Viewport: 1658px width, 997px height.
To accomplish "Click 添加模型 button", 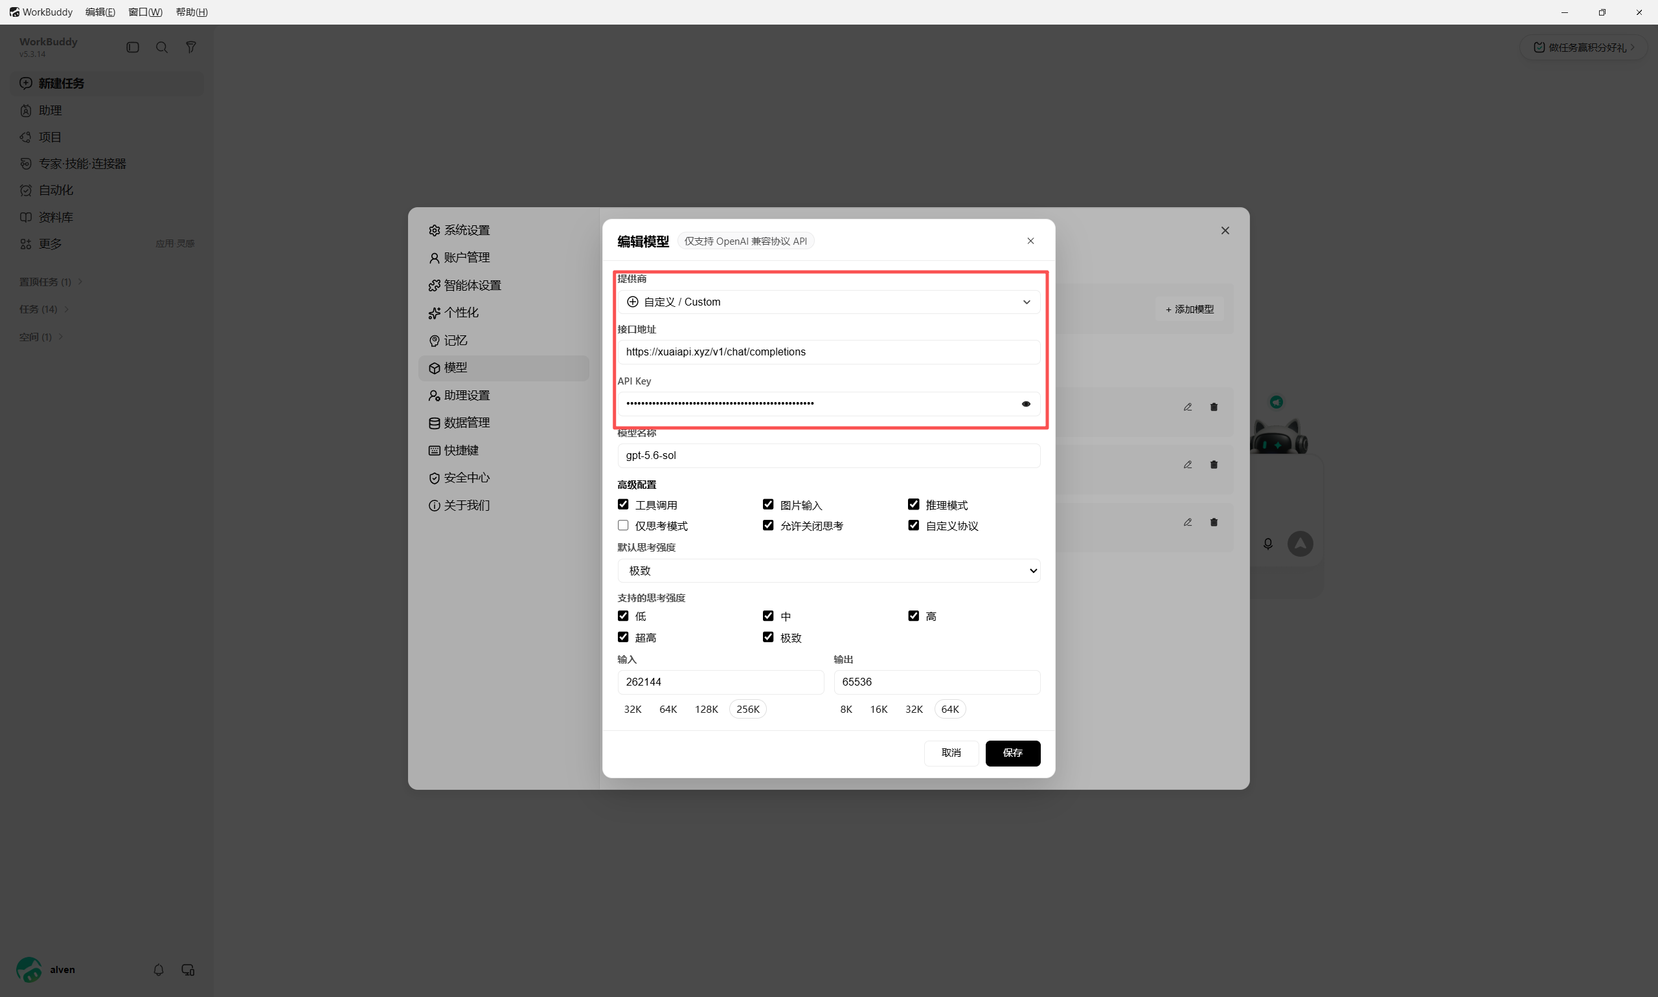I will tap(1190, 309).
